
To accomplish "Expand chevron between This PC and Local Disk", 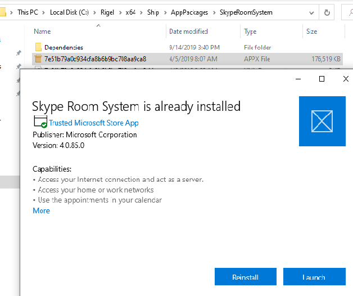I will tap(44, 12).
